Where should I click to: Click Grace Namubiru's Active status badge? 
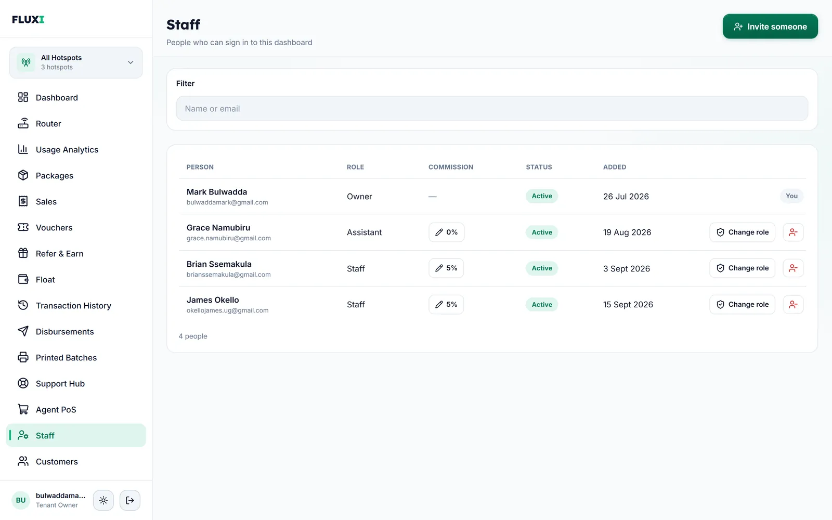coord(542,232)
